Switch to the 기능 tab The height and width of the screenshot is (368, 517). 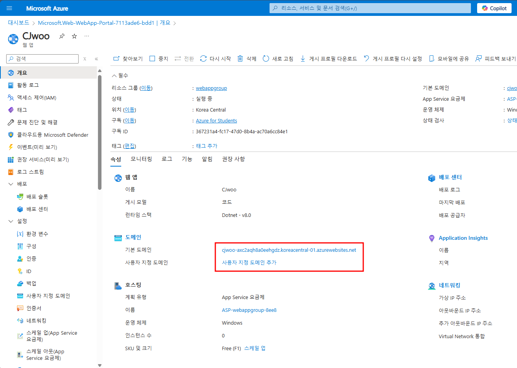tap(187, 159)
